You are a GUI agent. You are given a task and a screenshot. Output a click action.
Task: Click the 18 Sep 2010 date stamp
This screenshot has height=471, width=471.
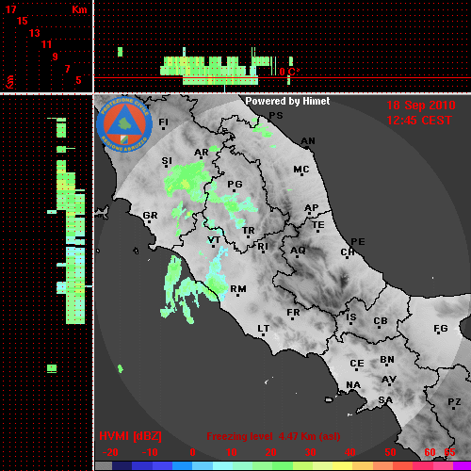[421, 106]
